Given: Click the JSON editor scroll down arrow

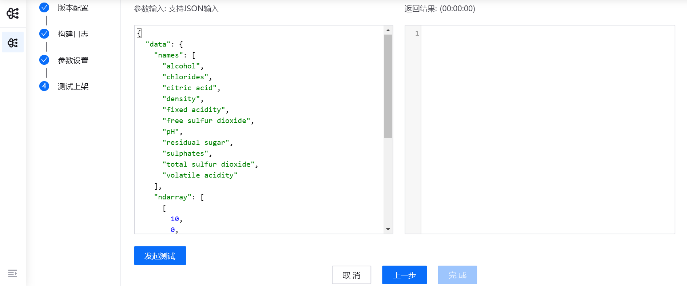Looking at the screenshot, I should click(x=388, y=229).
